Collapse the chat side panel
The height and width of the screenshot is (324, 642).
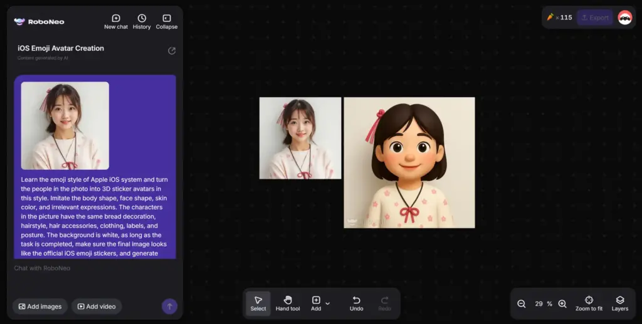click(167, 22)
